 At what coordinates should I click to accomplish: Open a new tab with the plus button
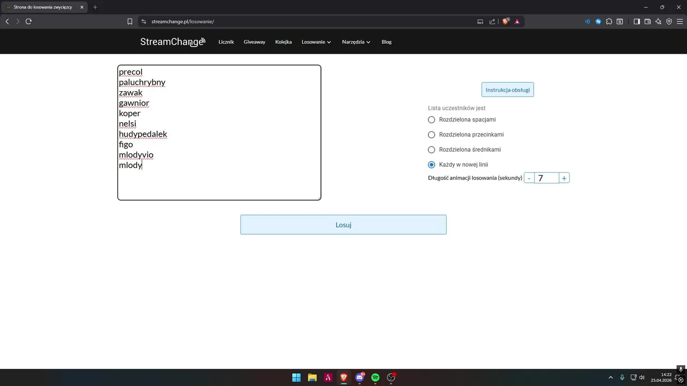pyautogui.click(x=95, y=7)
